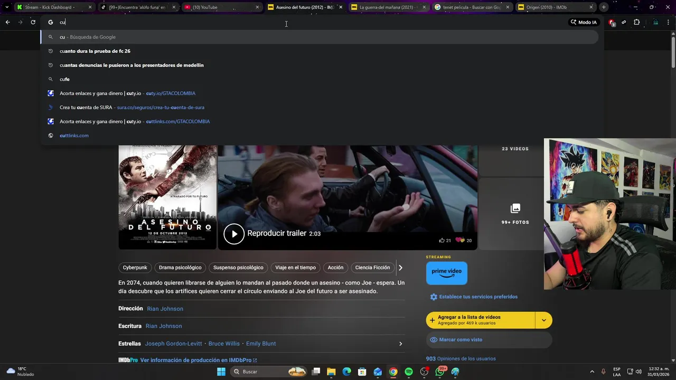Click the page reload icon

pyautogui.click(x=33, y=22)
